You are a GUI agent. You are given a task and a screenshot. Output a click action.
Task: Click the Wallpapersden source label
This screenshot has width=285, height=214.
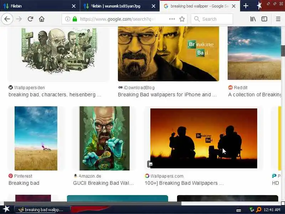coord(30,87)
